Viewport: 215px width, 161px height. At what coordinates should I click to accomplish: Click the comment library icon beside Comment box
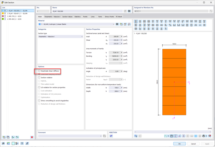point(104,136)
